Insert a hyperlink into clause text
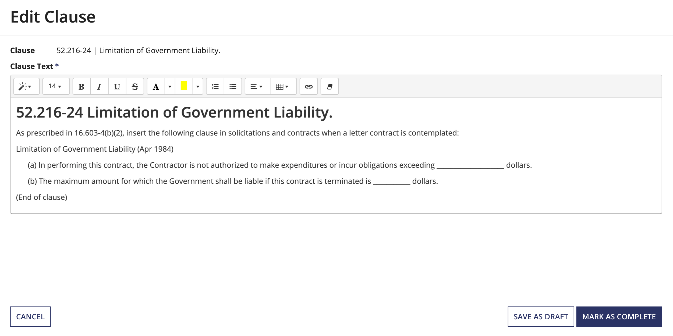The width and height of the screenshot is (673, 336). click(x=308, y=87)
